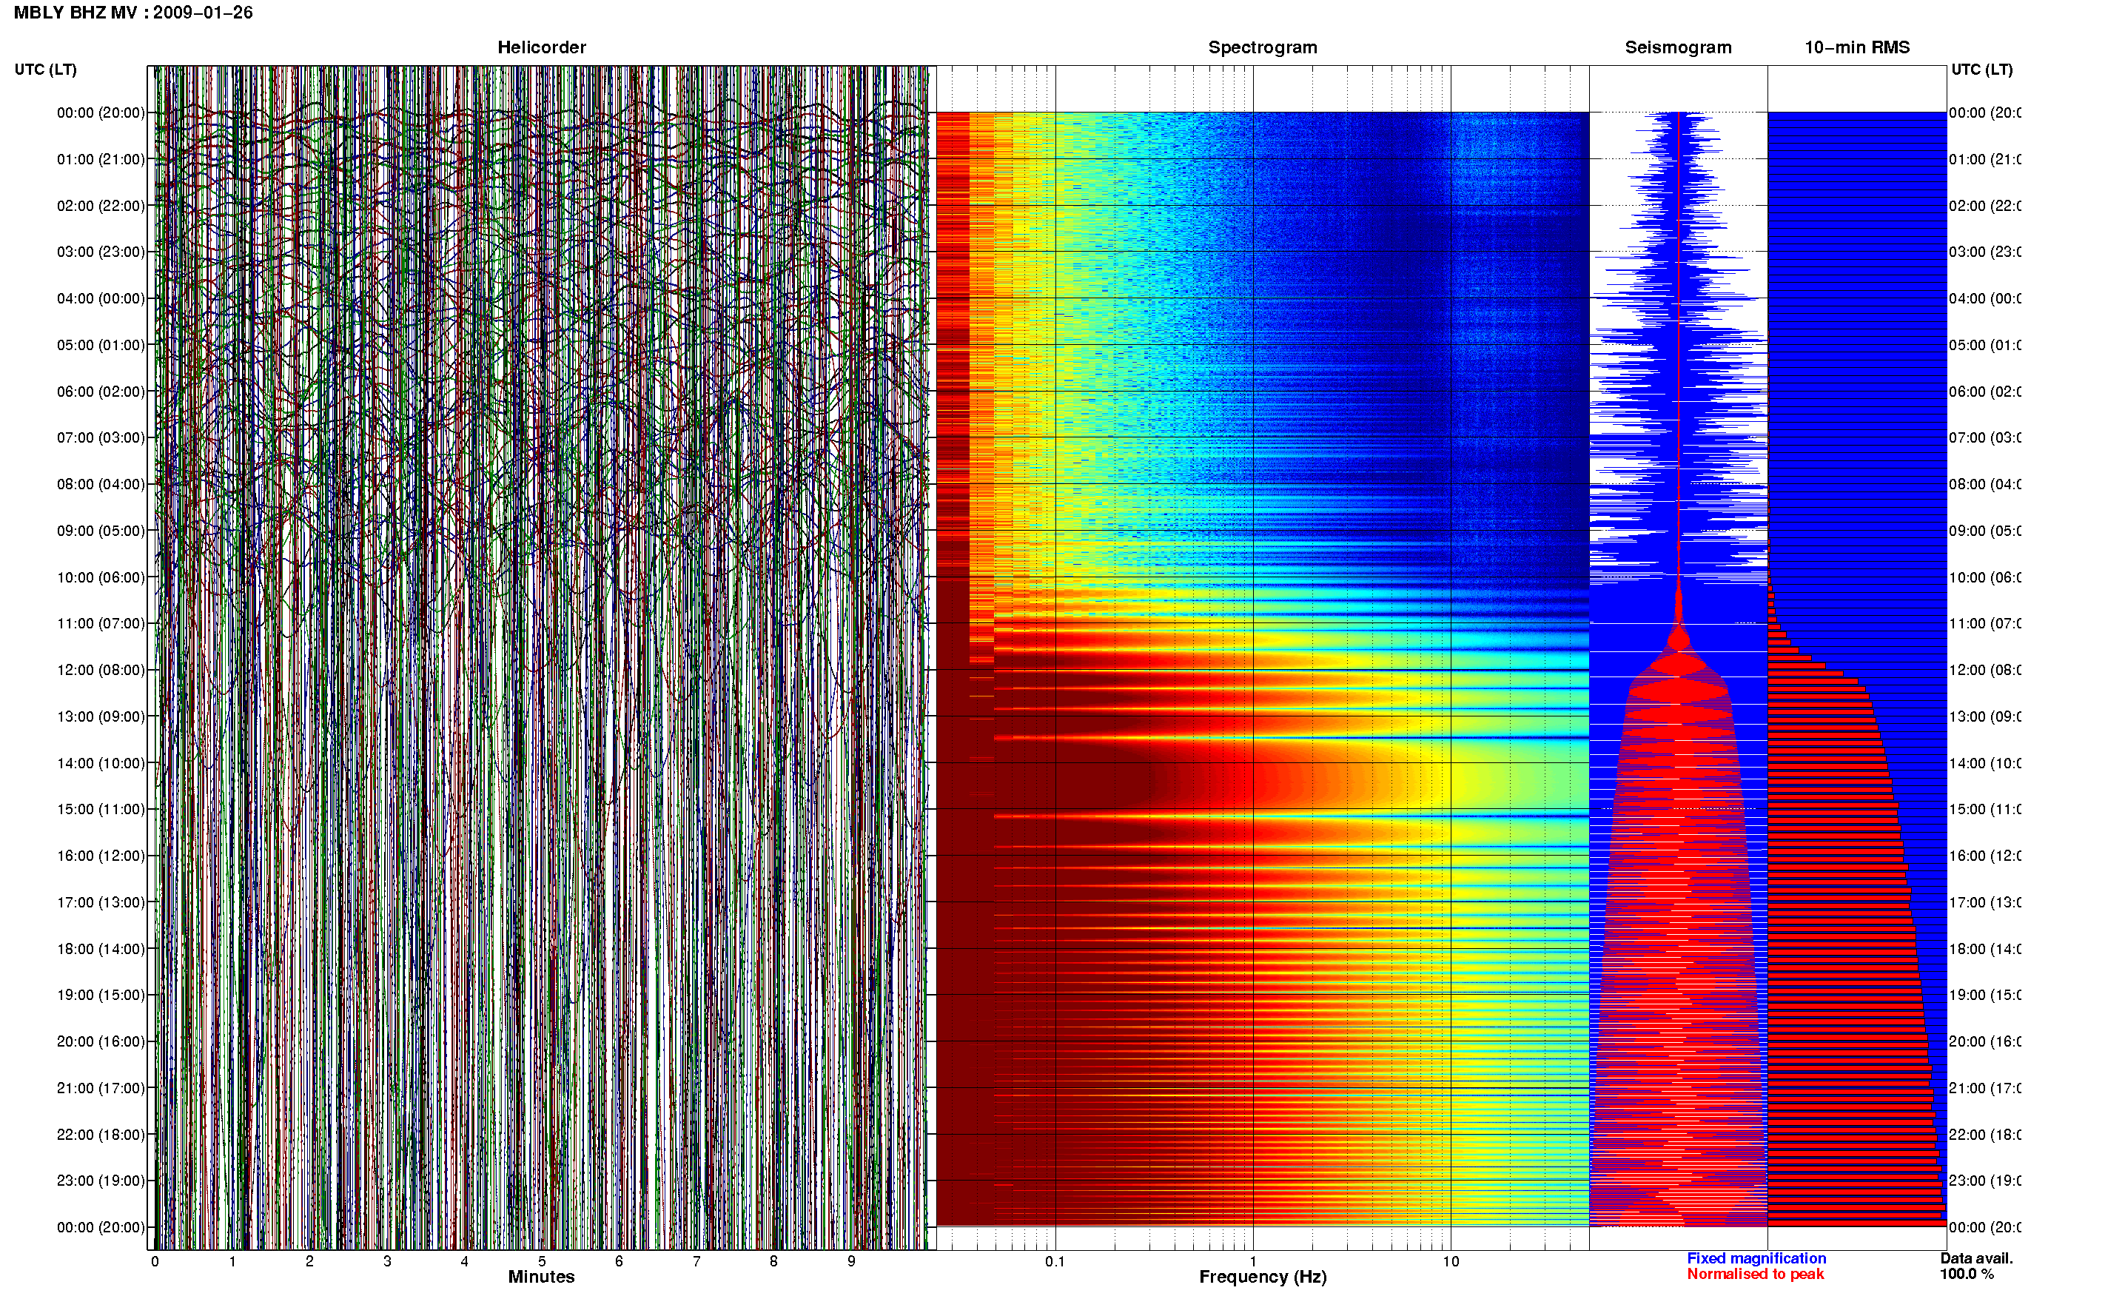Click left time label '21:00 (17:00)'
This screenshot has width=2105, height=1316.
click(x=101, y=1088)
